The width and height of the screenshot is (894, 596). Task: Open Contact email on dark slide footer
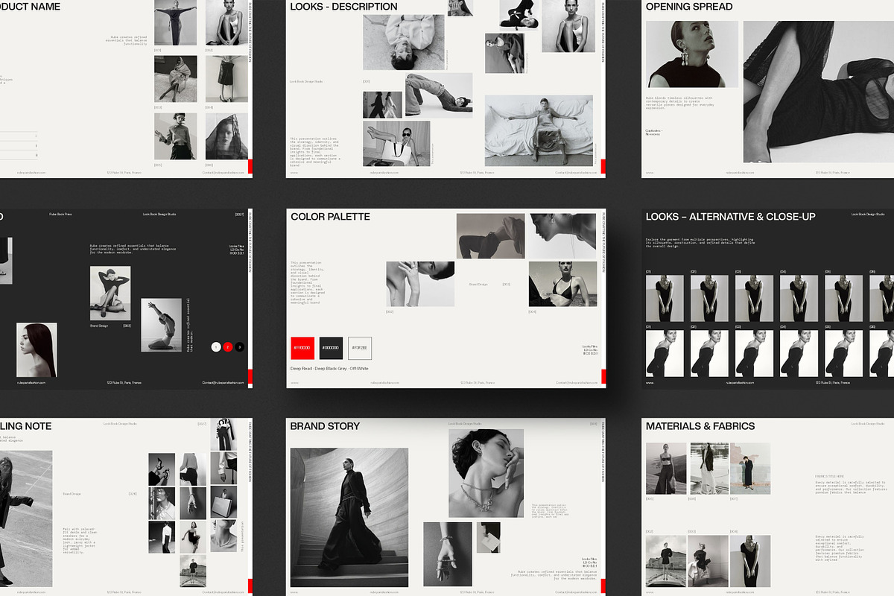coord(223,382)
